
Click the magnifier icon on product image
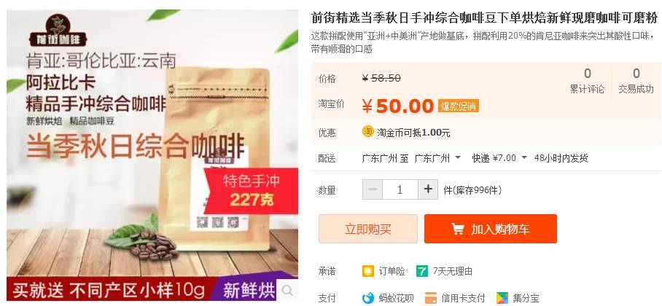287,291
